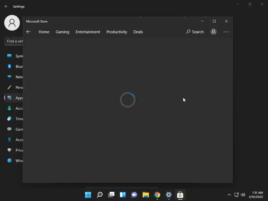Image resolution: width=268 pixels, height=201 pixels.
Task: Open Teams Chat on taskbar
Action: [x=134, y=195]
